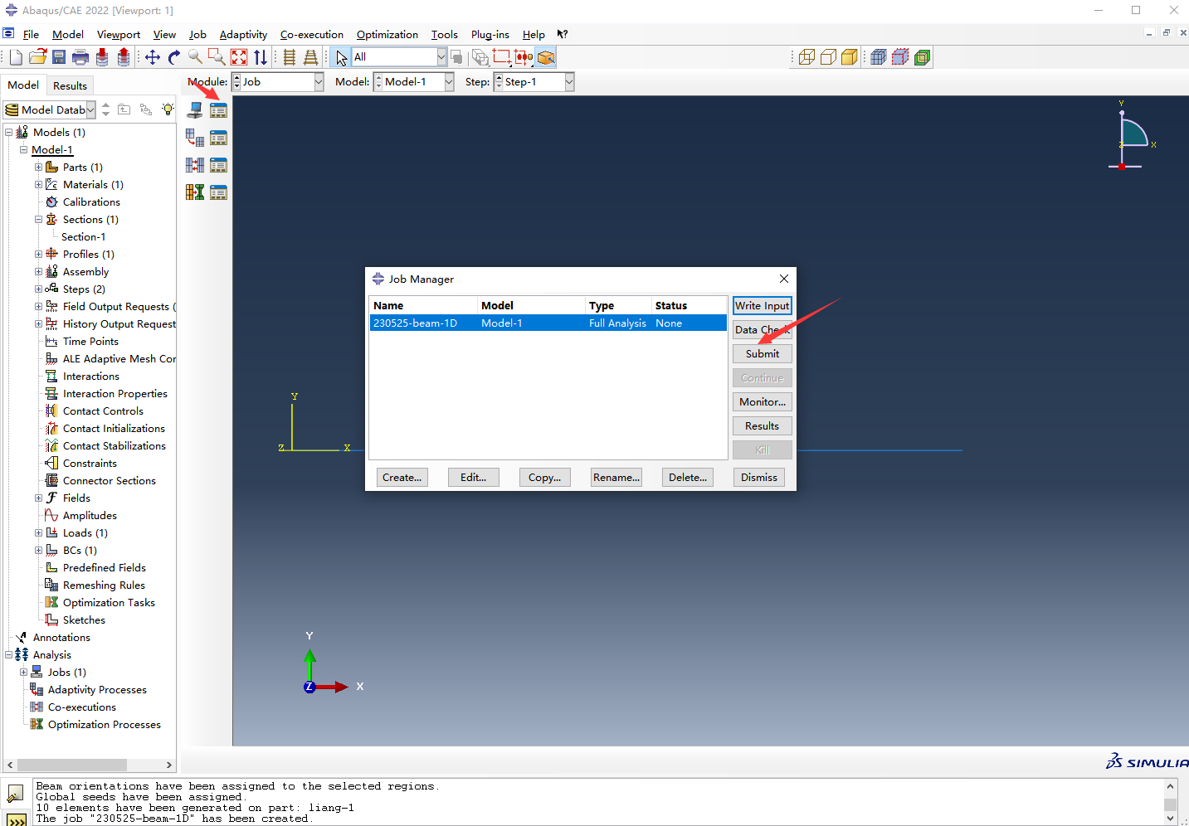Click the Auto-Fit View icon
This screenshot has width=1189, height=826.
239,57
